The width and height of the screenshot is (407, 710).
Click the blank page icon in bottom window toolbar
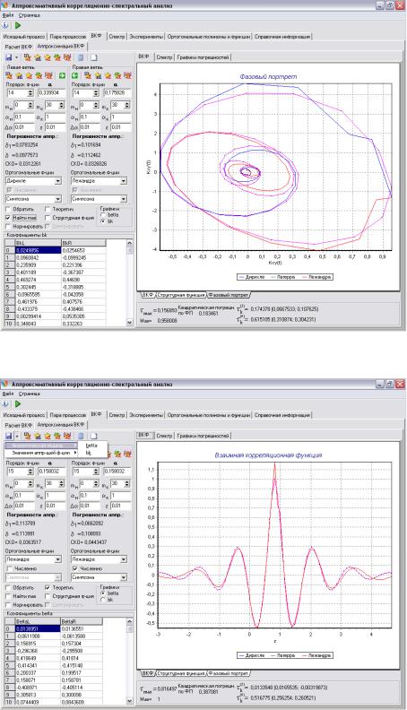coord(94,436)
